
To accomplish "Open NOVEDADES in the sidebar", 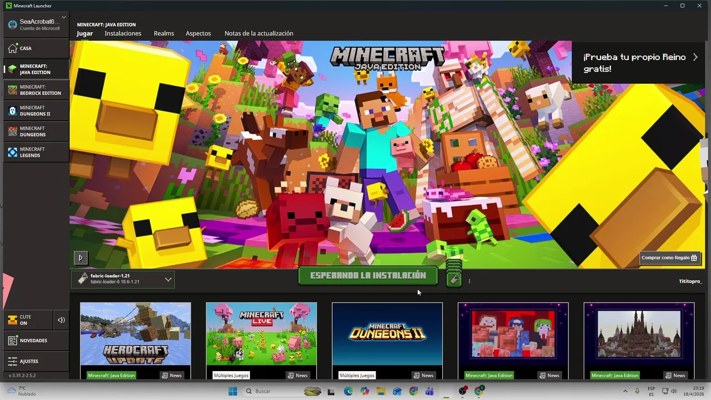I will [36, 341].
